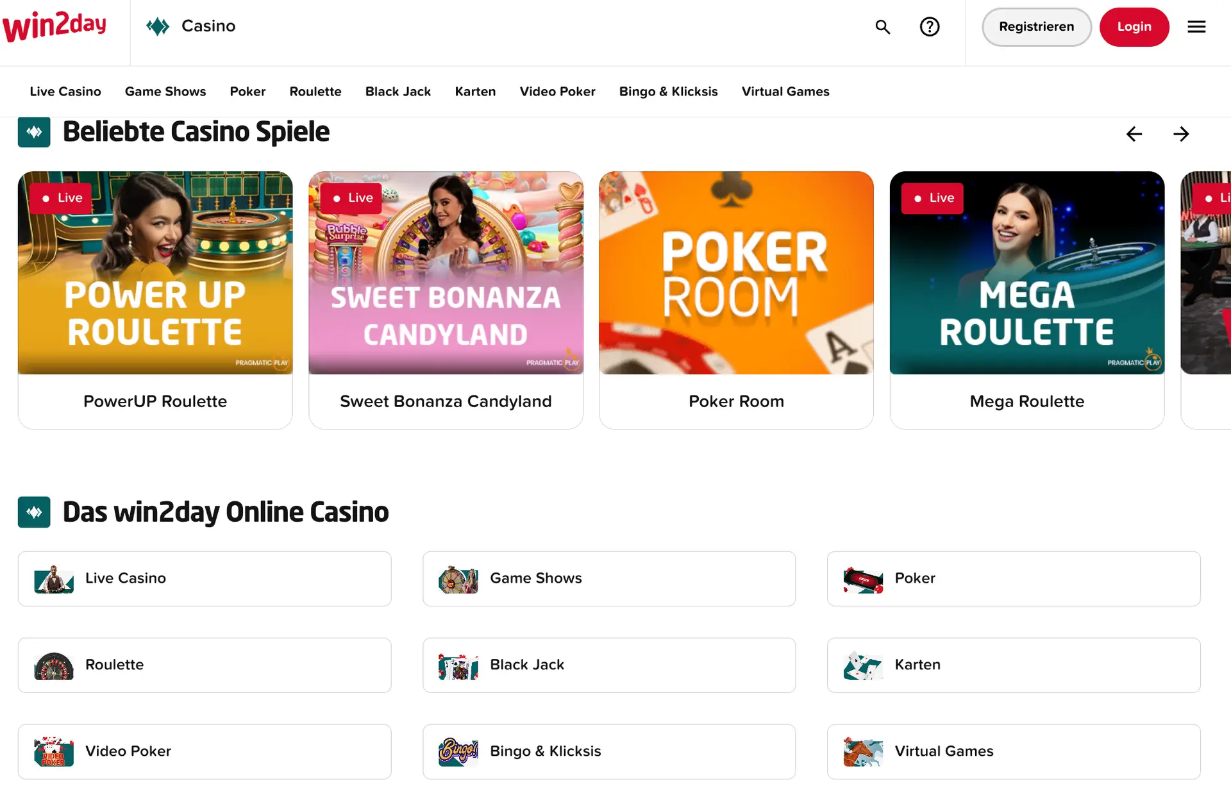Click the red Login button

tap(1134, 27)
